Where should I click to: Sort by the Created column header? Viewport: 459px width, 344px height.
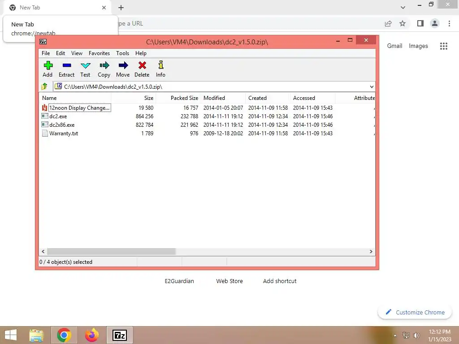coord(268,98)
